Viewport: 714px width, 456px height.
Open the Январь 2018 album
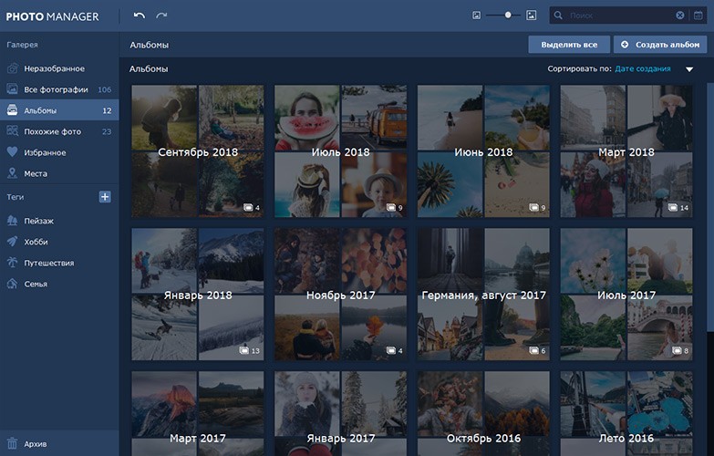(198, 295)
